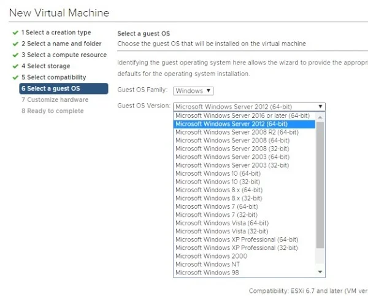The width and height of the screenshot is (368, 296).
Task: Click the OS version list scrollbar thumb
Action: (x=320, y=185)
